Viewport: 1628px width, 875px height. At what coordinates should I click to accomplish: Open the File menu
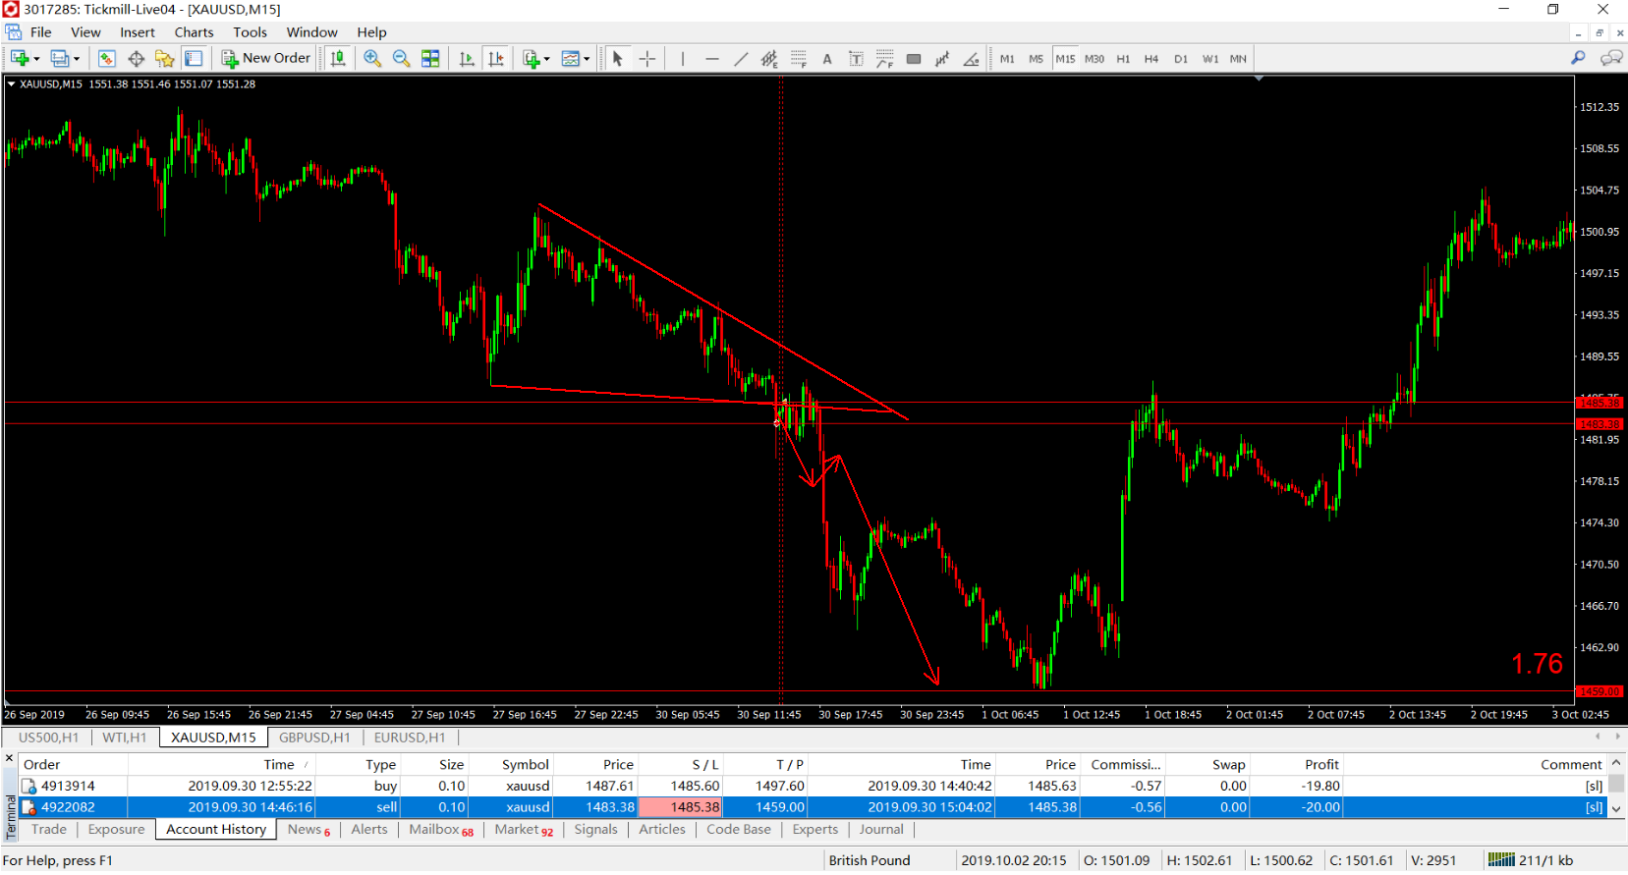pos(41,32)
